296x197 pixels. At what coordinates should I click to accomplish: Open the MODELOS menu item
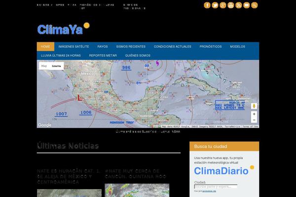[237, 47]
